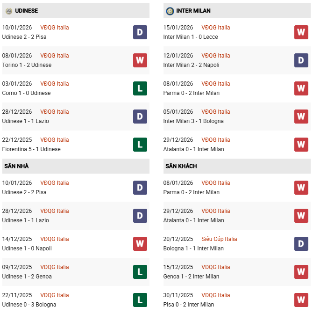Click the W badge for Inter Milan 1-0 Lecce
This screenshot has width=313, height=314.
(x=301, y=32)
